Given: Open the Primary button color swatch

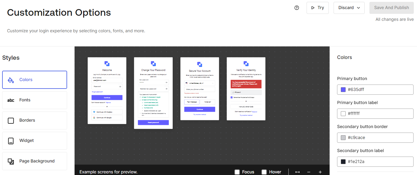Looking at the screenshot, I should pyautogui.click(x=343, y=90).
